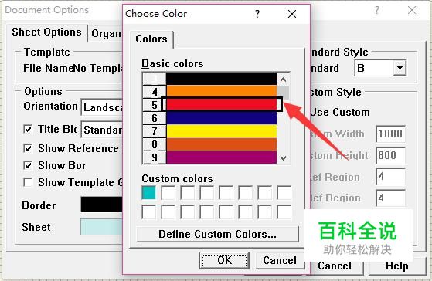Pick basic color 8 dark orange

pyautogui.click(x=221, y=144)
